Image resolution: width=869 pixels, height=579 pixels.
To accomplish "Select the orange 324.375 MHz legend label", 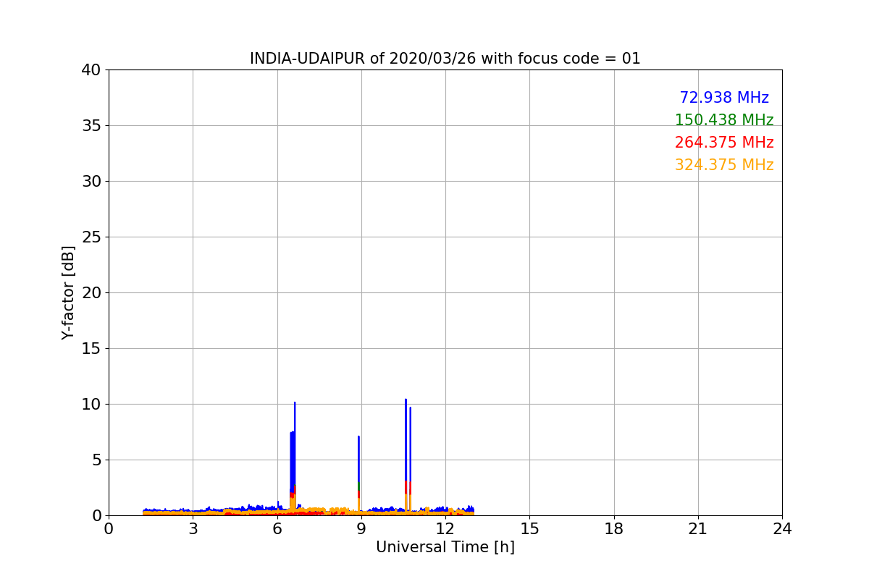I will point(724,165).
